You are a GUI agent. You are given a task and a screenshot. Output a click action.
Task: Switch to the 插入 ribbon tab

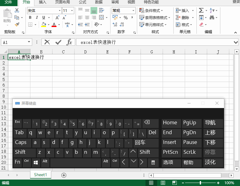43,2
